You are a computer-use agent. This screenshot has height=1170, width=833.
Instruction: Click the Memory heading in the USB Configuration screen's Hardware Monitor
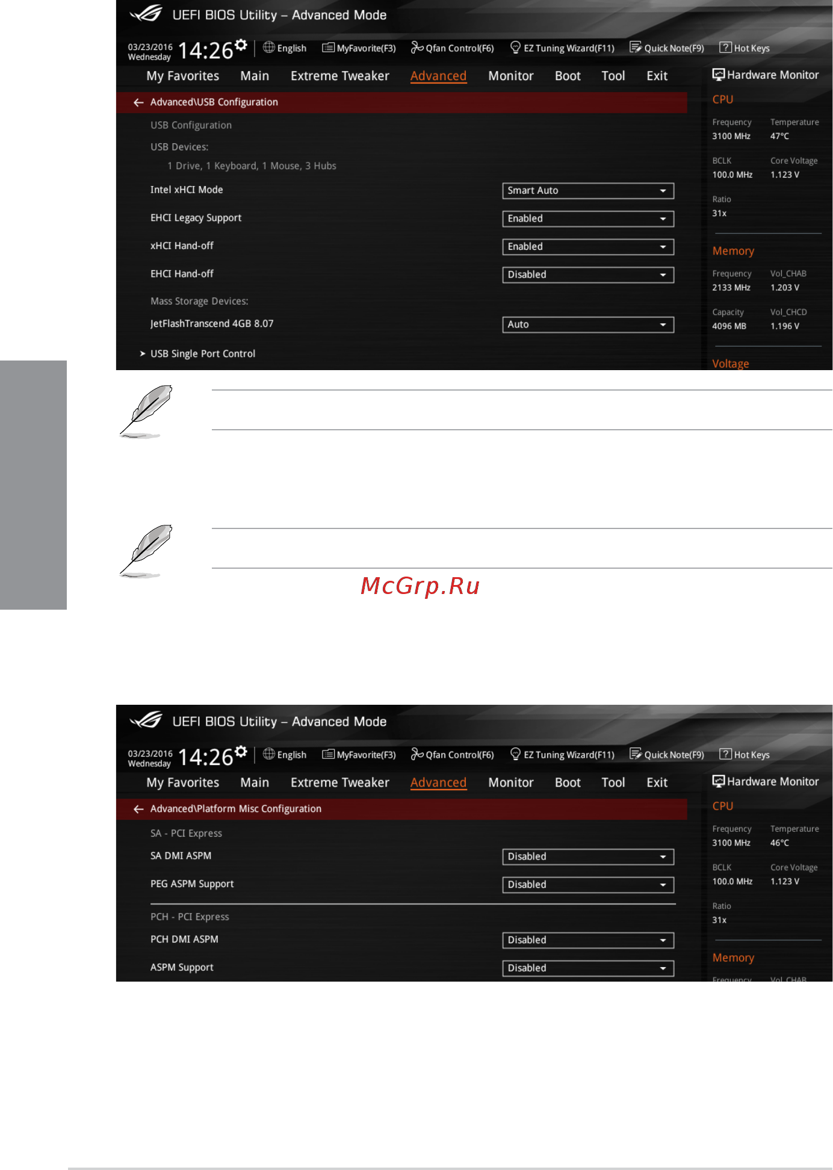(733, 251)
